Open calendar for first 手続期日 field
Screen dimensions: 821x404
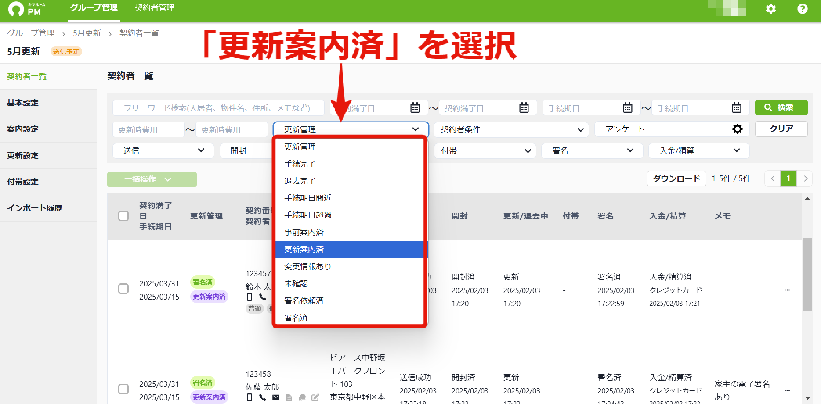(628, 108)
